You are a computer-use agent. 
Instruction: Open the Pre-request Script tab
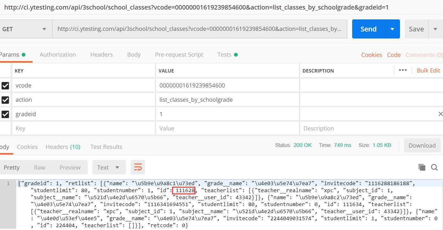pyautogui.click(x=179, y=54)
